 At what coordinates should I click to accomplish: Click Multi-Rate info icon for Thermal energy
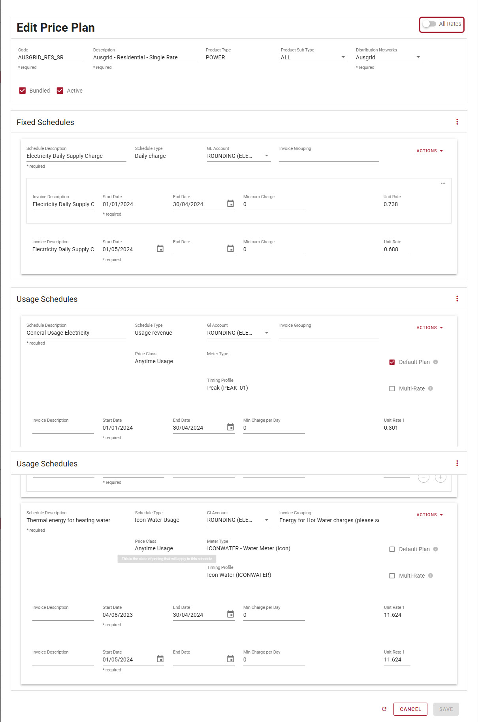tap(431, 576)
